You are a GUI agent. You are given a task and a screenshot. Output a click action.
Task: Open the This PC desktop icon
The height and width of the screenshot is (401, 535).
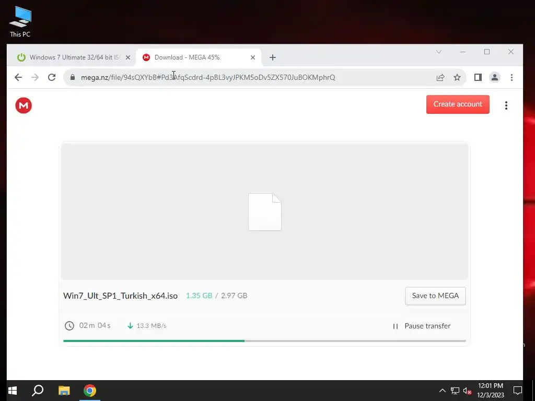click(20, 22)
